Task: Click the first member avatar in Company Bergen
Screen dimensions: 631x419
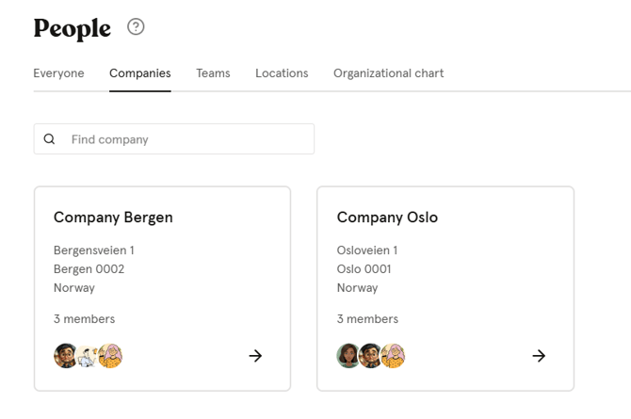Action: (66, 356)
